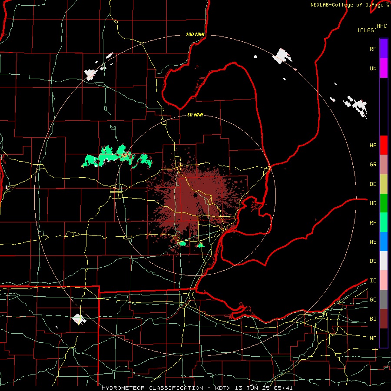Click the UK magenta legend swatch
Screen dimensions: 391x391
click(x=384, y=68)
